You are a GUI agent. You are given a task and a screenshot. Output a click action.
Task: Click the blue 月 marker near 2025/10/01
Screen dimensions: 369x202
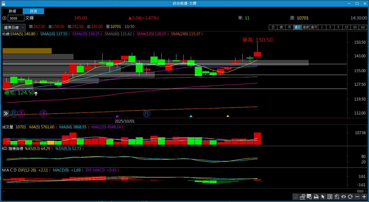pos(147,113)
